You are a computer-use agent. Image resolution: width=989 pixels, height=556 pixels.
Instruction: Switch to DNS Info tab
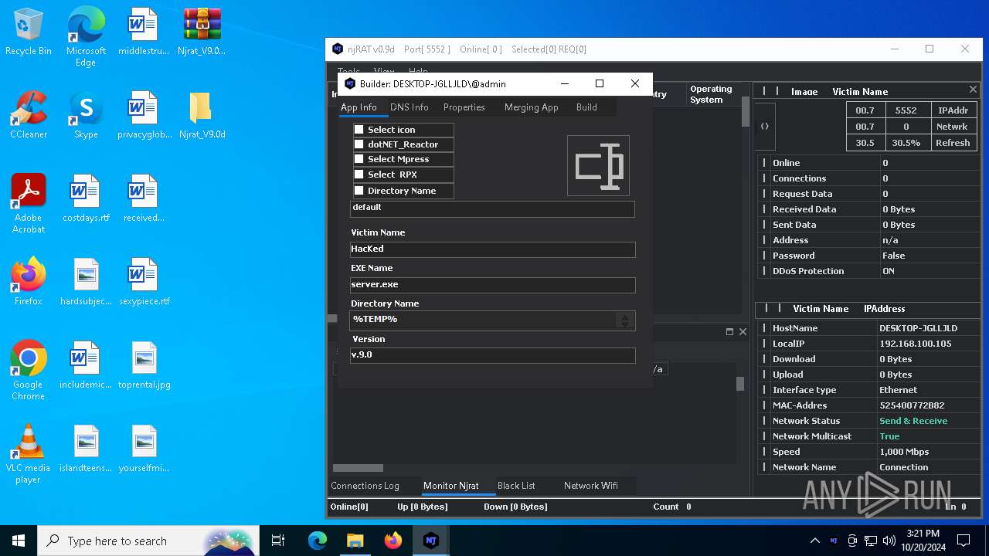(x=409, y=107)
